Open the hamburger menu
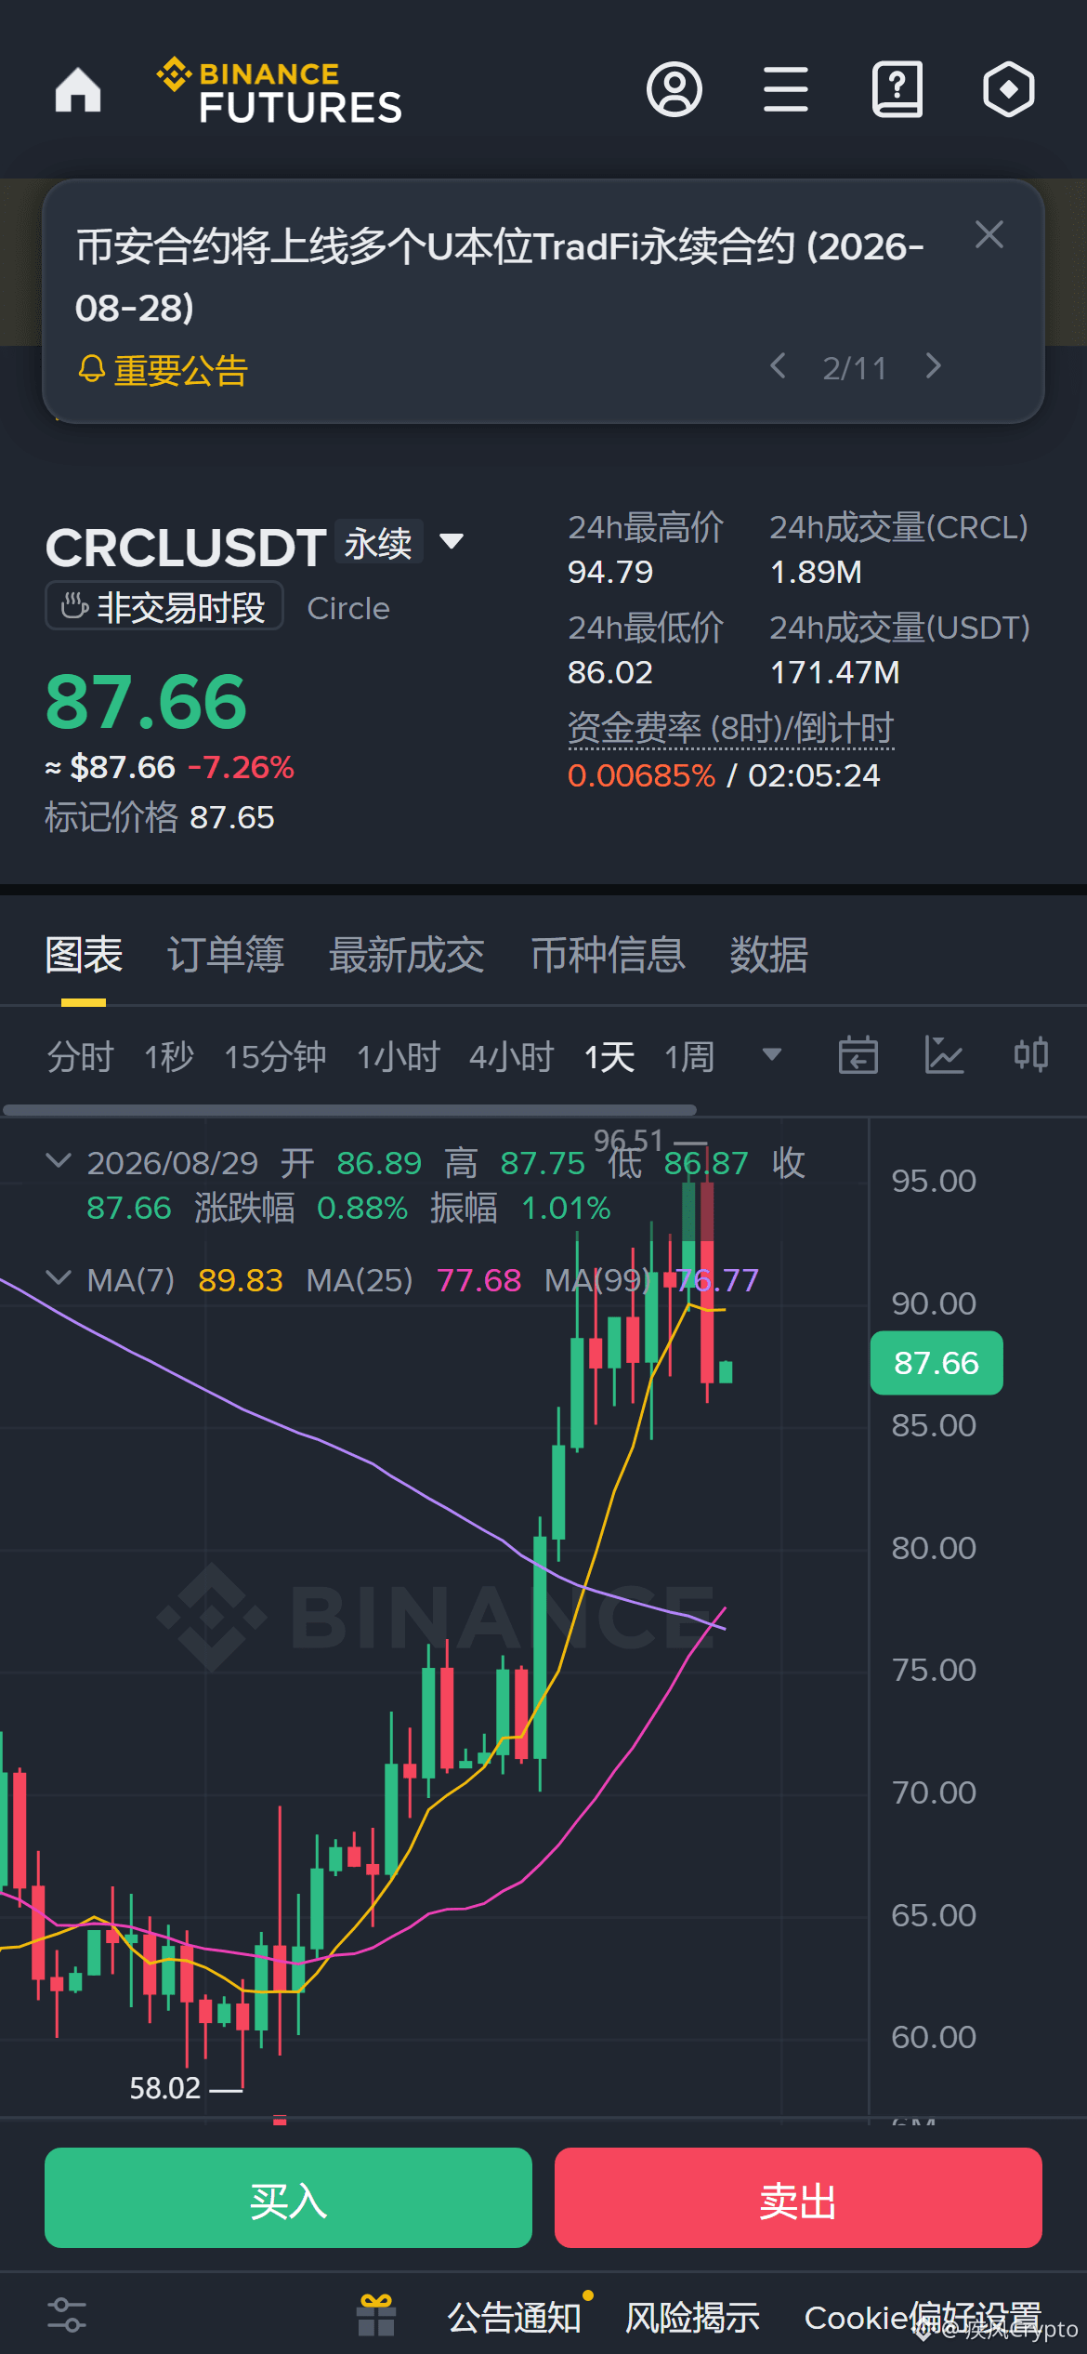Screen dimensions: 1087x2354 [x=786, y=90]
